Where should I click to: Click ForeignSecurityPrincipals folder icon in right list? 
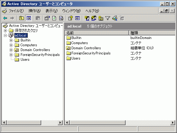point(68,53)
